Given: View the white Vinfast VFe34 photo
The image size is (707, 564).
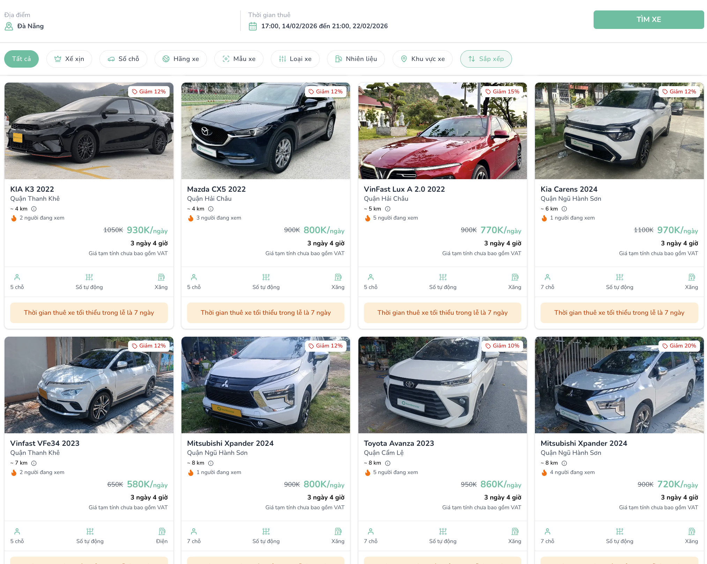Looking at the screenshot, I should coord(89,385).
